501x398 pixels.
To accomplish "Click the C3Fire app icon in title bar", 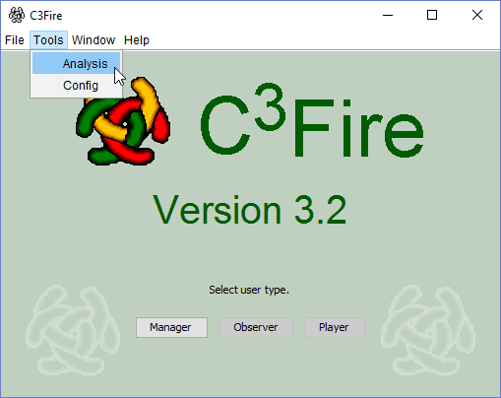I will (x=17, y=15).
